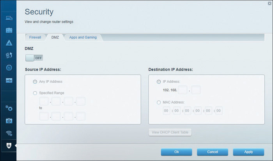Open Troubleshooting first-aid kit icon

click(x=9, y=120)
